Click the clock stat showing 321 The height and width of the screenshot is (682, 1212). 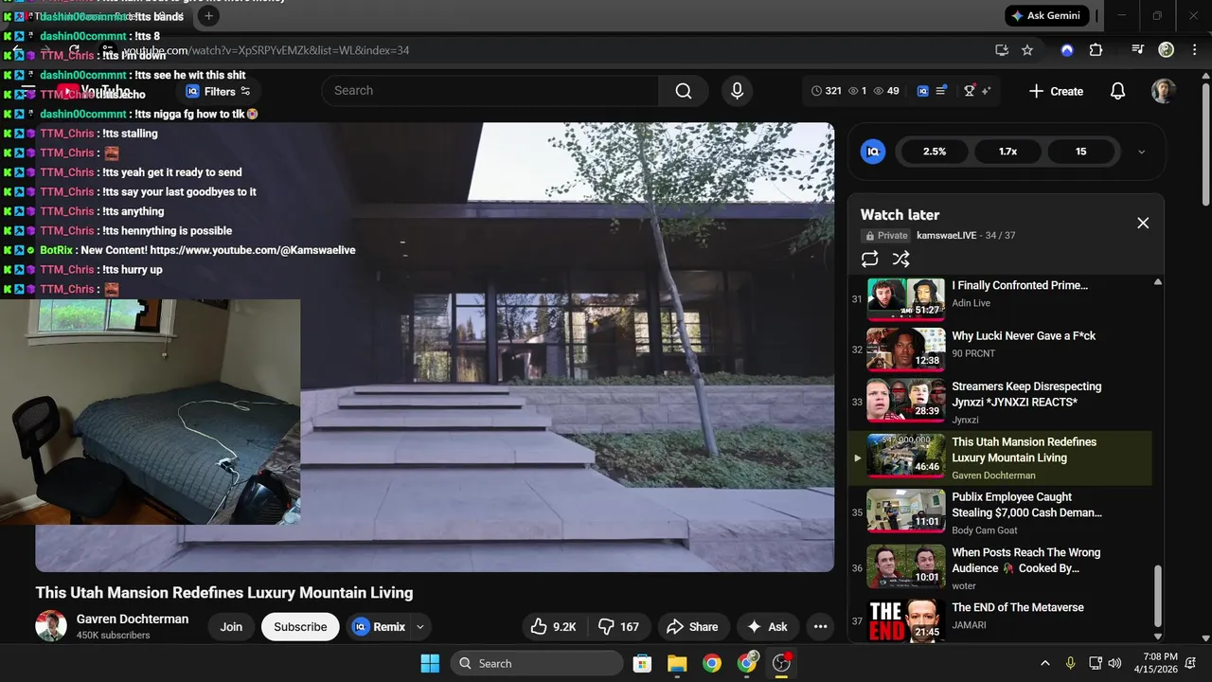[x=827, y=91]
